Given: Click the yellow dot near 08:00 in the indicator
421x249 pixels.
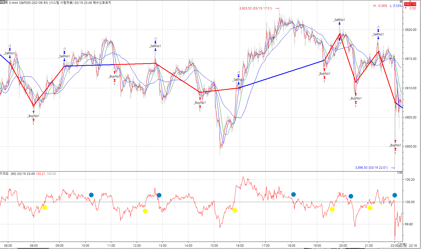Looking at the screenshot, I should 45,207.
